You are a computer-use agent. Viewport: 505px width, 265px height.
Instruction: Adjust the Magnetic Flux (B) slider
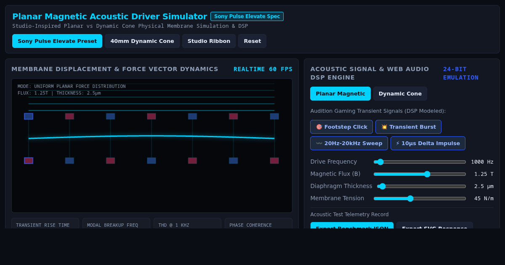(x=420, y=174)
